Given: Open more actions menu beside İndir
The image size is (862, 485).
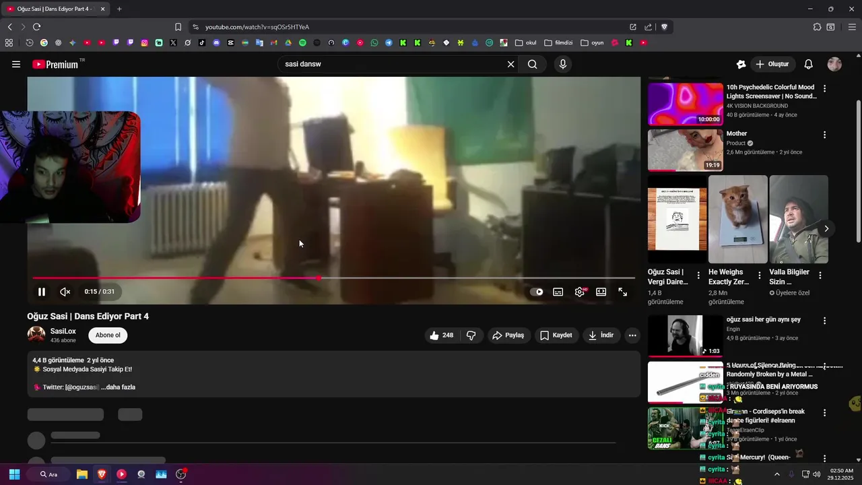Looking at the screenshot, I should [632, 335].
